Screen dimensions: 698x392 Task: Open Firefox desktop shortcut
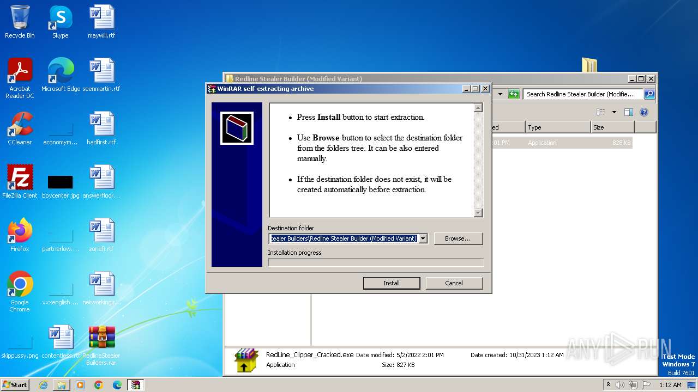(x=20, y=235)
